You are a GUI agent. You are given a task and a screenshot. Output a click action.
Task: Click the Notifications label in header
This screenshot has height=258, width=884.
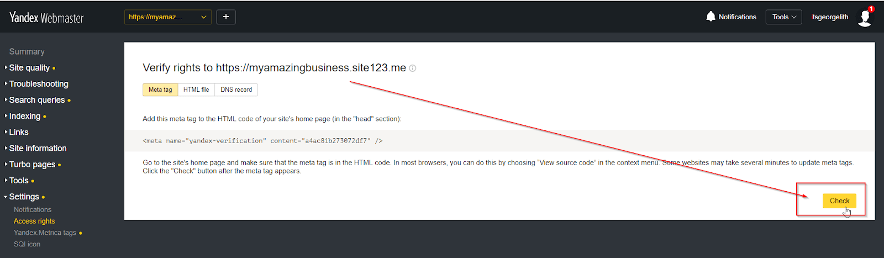click(x=737, y=17)
